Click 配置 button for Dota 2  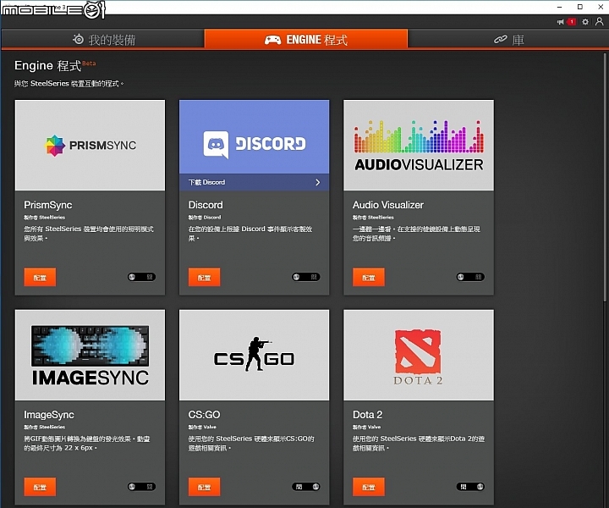(x=369, y=487)
